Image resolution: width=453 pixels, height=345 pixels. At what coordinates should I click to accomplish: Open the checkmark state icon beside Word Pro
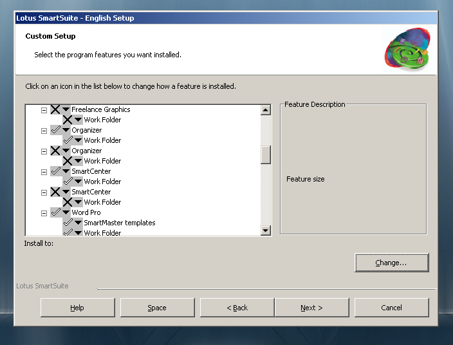tap(60, 212)
